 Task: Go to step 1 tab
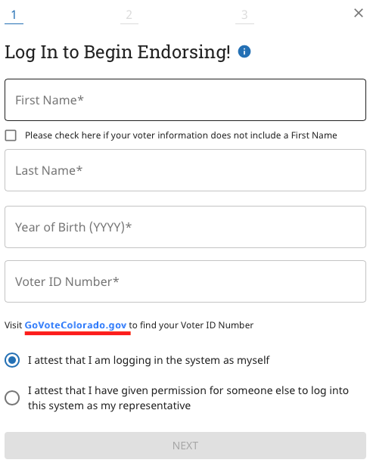(14, 15)
